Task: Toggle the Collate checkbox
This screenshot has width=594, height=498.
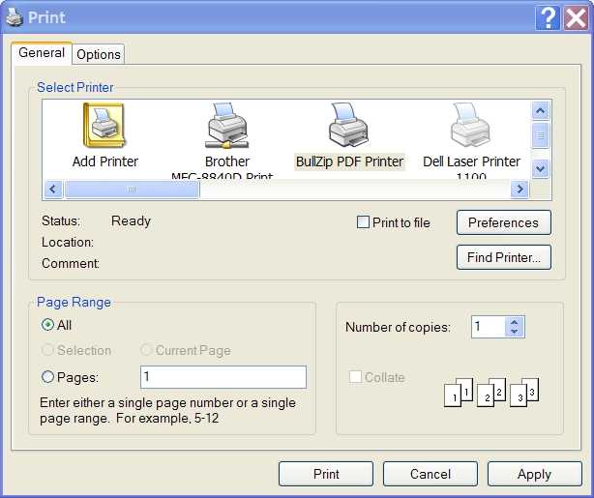Action: [x=355, y=377]
